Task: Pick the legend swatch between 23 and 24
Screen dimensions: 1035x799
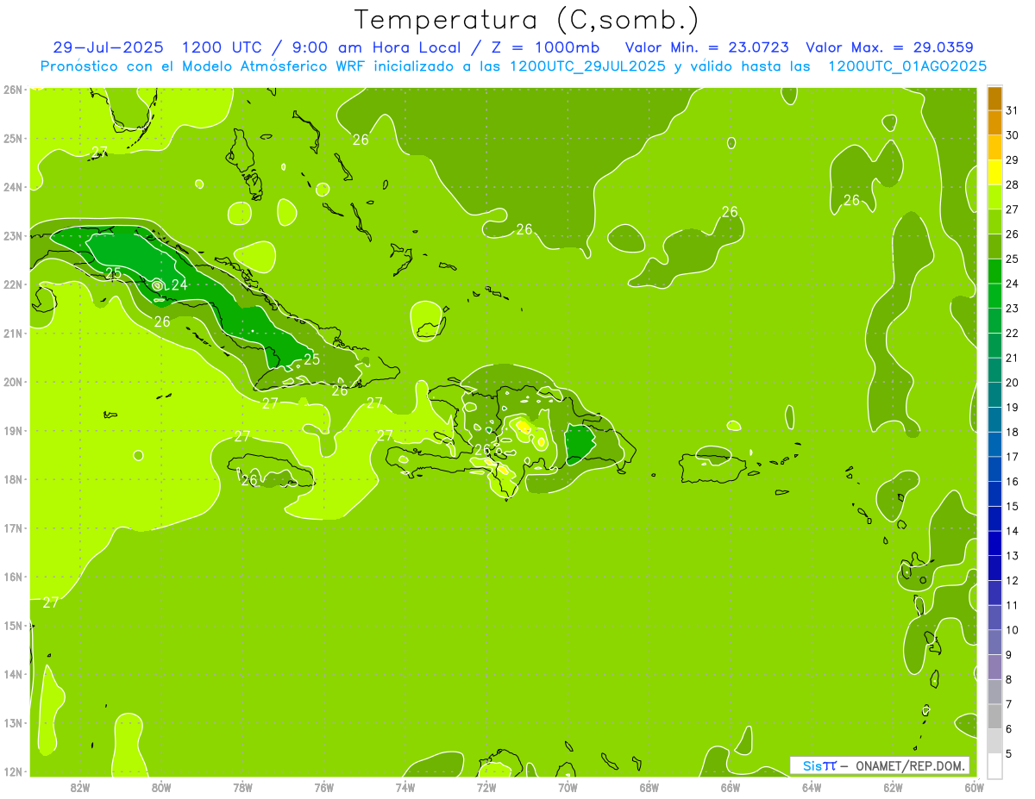Action: tap(994, 296)
